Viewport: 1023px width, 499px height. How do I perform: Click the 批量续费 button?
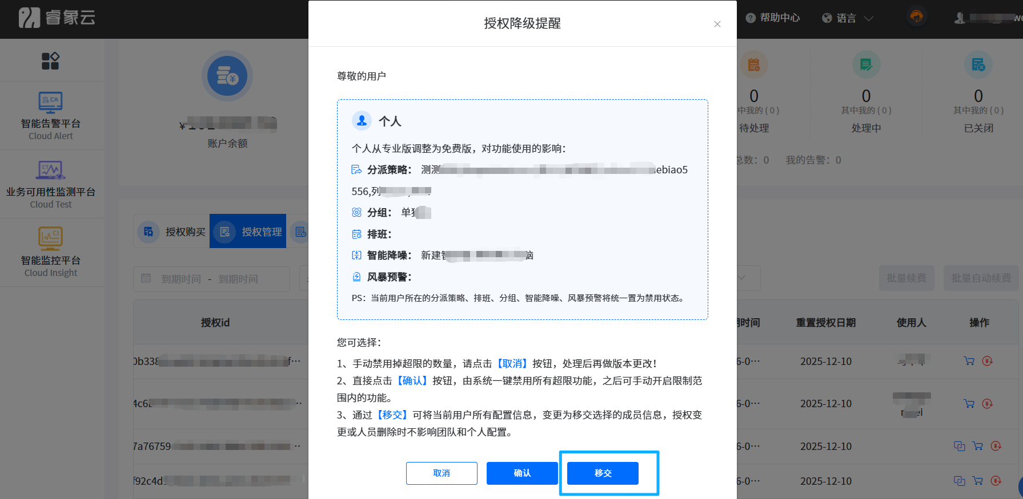[x=906, y=278]
